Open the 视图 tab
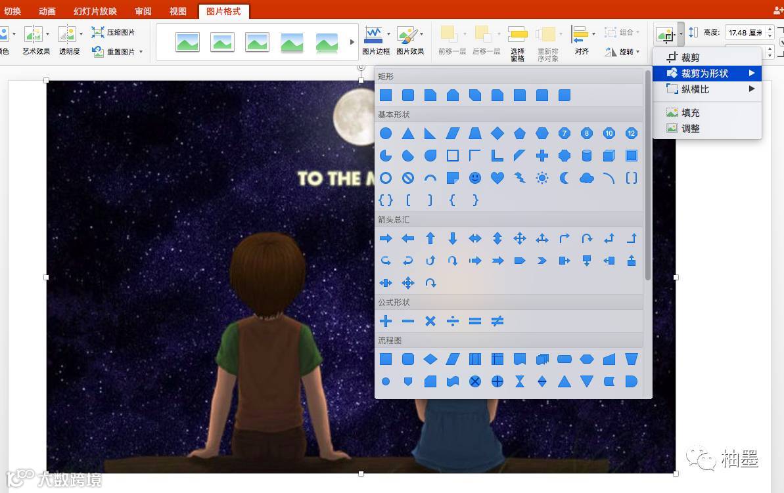Viewport: 784px width, 493px height. click(x=177, y=11)
